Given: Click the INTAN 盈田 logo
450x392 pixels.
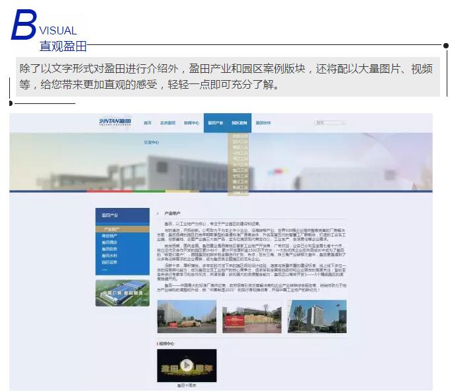Looking at the screenshot, I should point(114,122).
